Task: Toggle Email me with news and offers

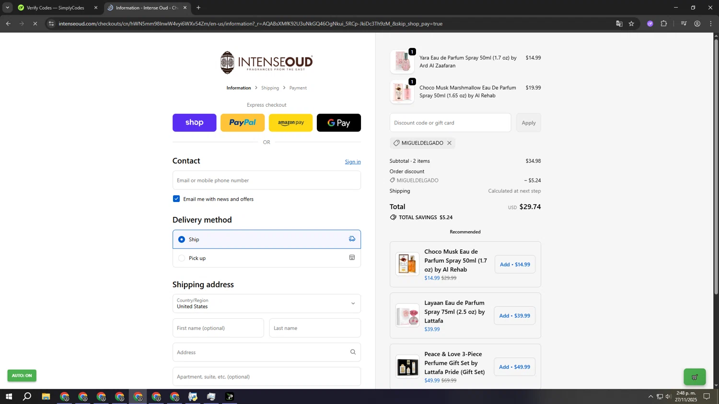Action: [176, 199]
